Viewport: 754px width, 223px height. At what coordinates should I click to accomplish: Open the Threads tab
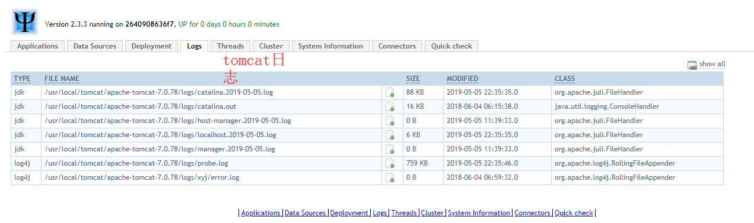pos(230,46)
